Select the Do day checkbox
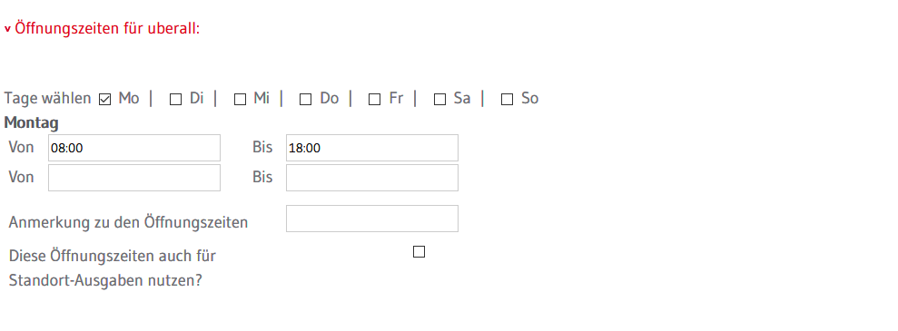898x331 pixels. click(x=306, y=100)
